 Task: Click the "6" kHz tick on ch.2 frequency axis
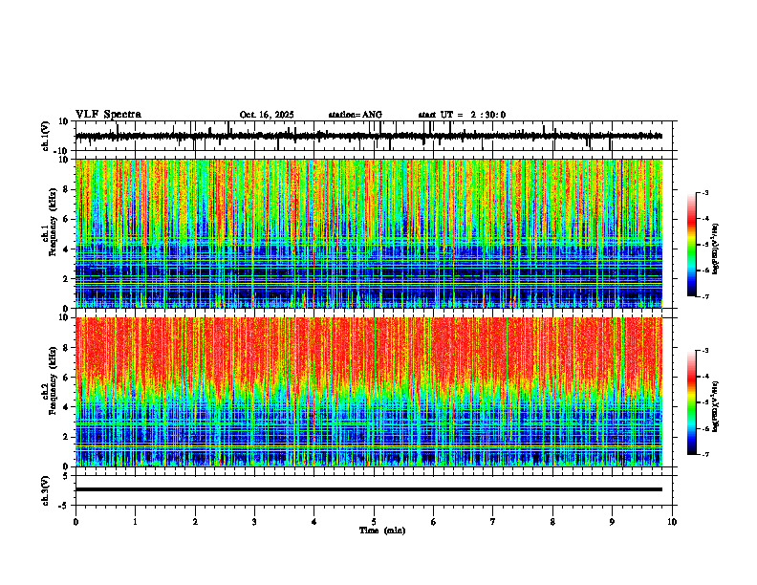66,378
